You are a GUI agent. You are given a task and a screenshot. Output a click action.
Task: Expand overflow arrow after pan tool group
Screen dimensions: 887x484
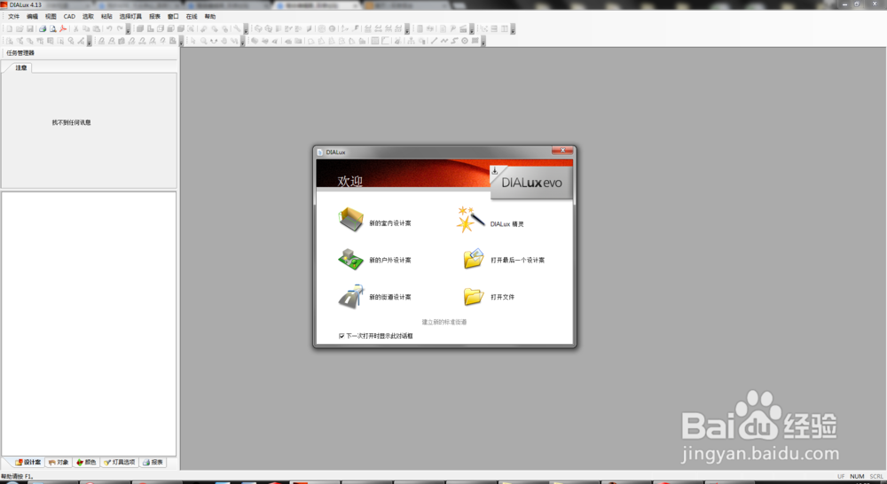pos(243,42)
